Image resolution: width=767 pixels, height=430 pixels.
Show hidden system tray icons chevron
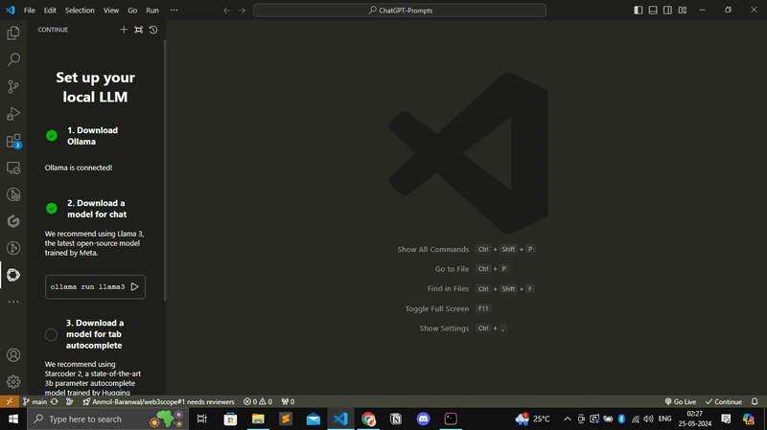[x=568, y=419]
